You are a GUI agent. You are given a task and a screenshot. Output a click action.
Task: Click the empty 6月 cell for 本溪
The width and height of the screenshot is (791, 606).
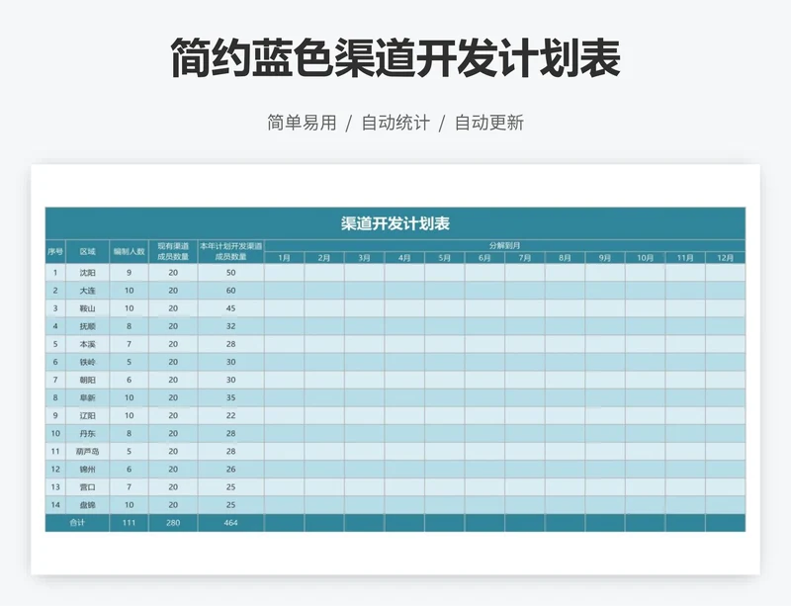[484, 344]
